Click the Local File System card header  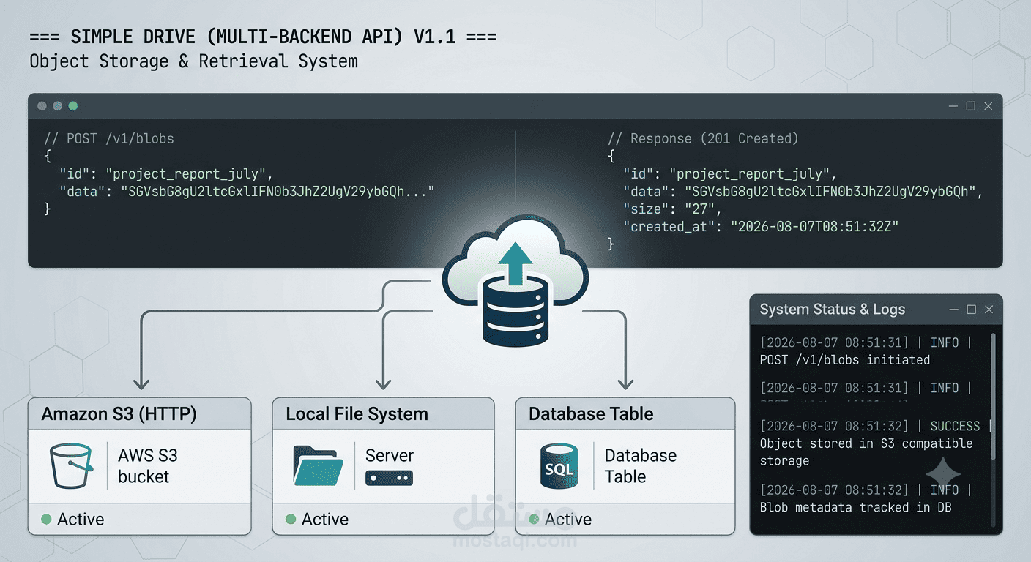pyautogui.click(x=383, y=414)
